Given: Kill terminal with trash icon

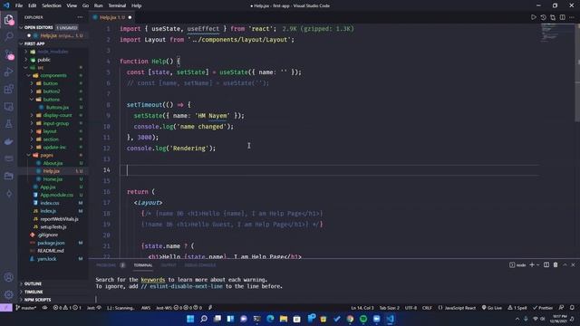Looking at the screenshot, I should point(556,265).
